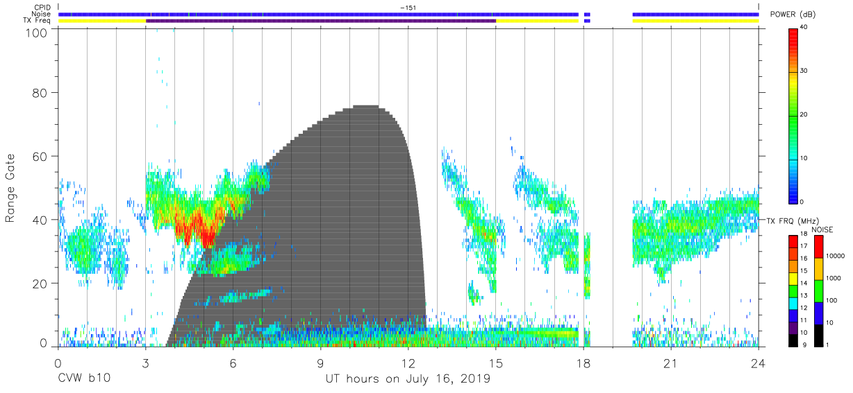Click the 6 hour tick label
853x393 pixels.
pos(233,362)
